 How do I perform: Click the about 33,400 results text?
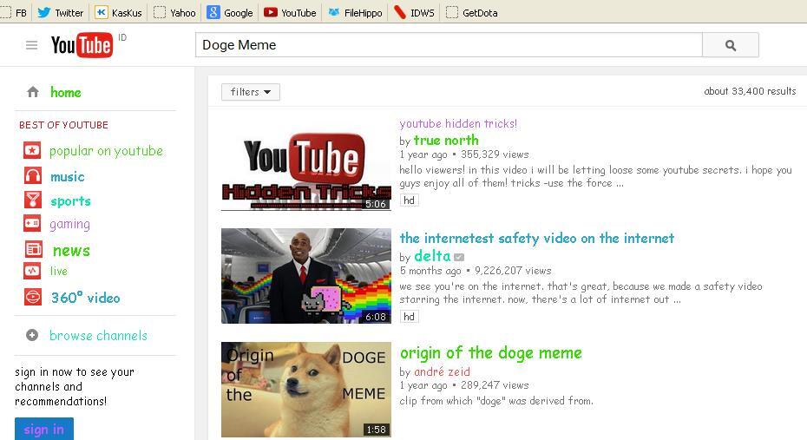pos(750,91)
